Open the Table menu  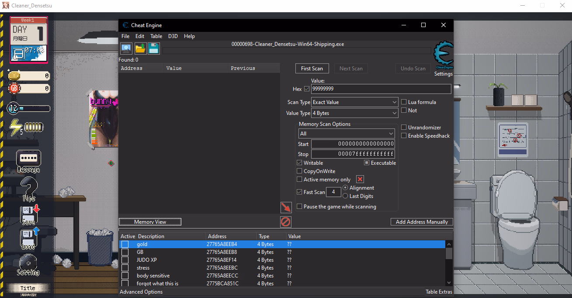point(156,36)
